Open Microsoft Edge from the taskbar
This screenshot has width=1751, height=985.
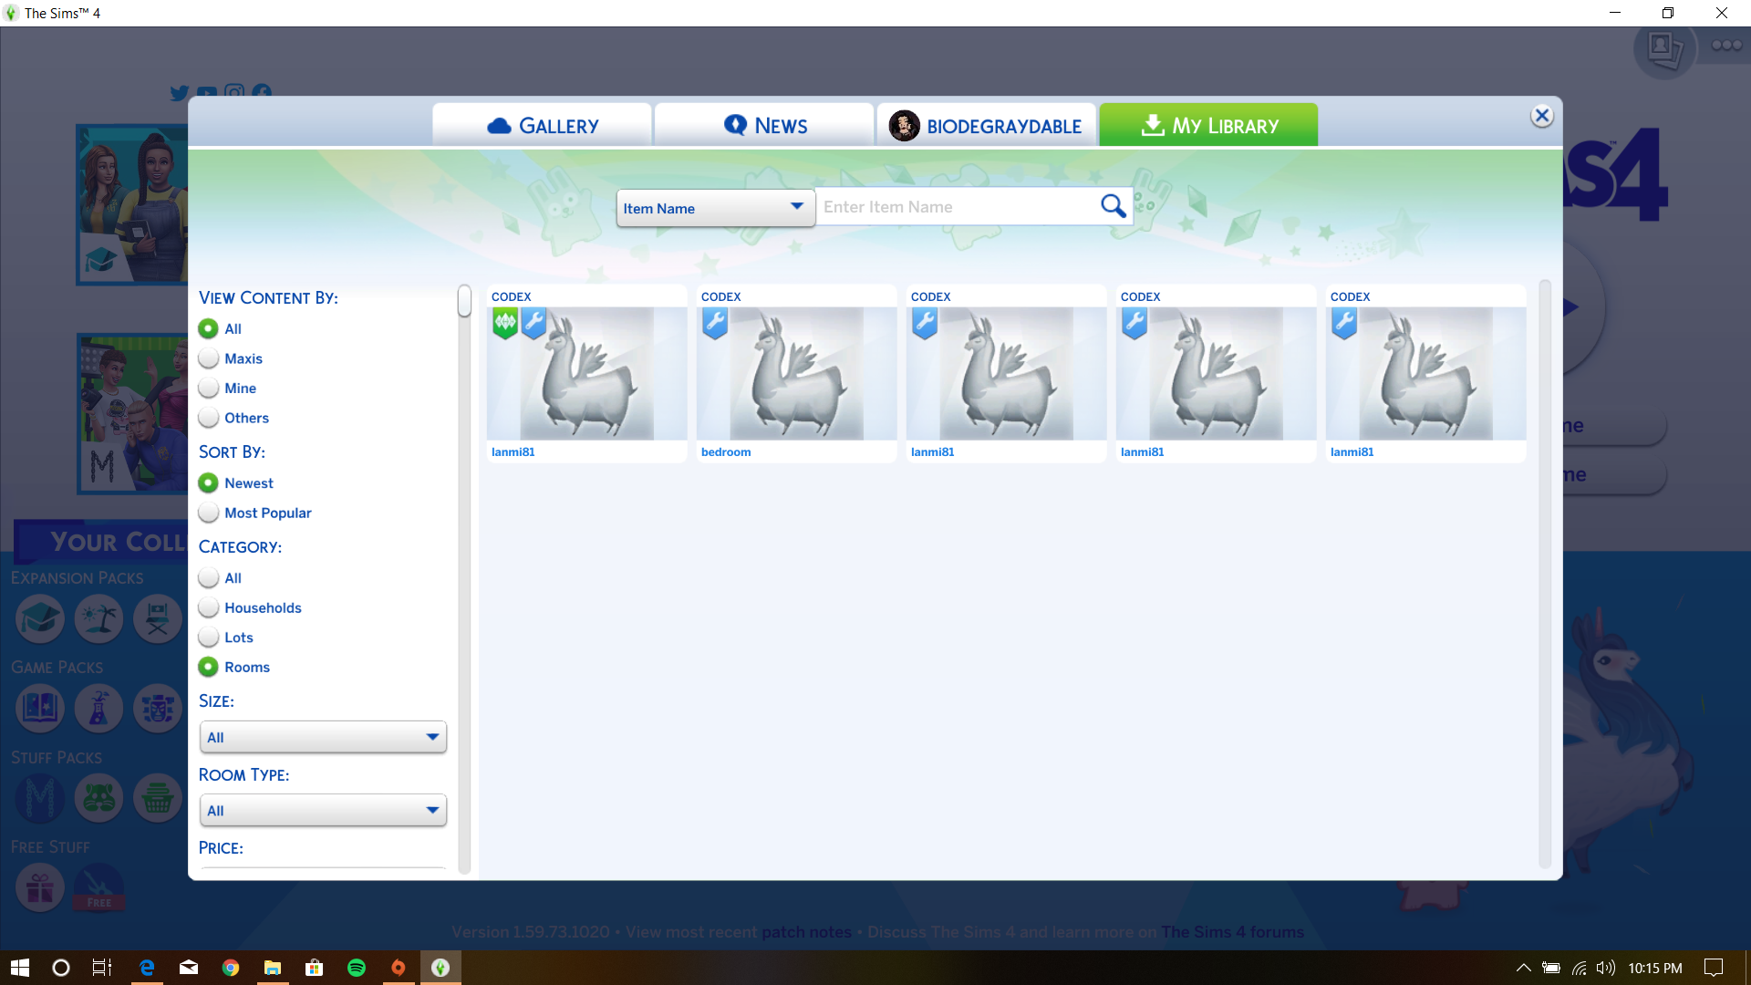(x=147, y=968)
